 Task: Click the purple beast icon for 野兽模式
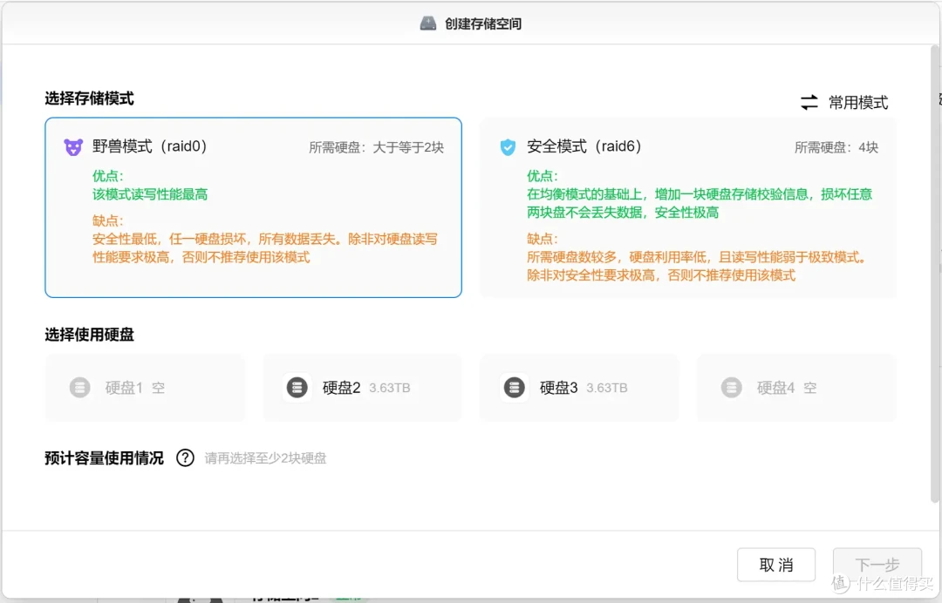[73, 147]
